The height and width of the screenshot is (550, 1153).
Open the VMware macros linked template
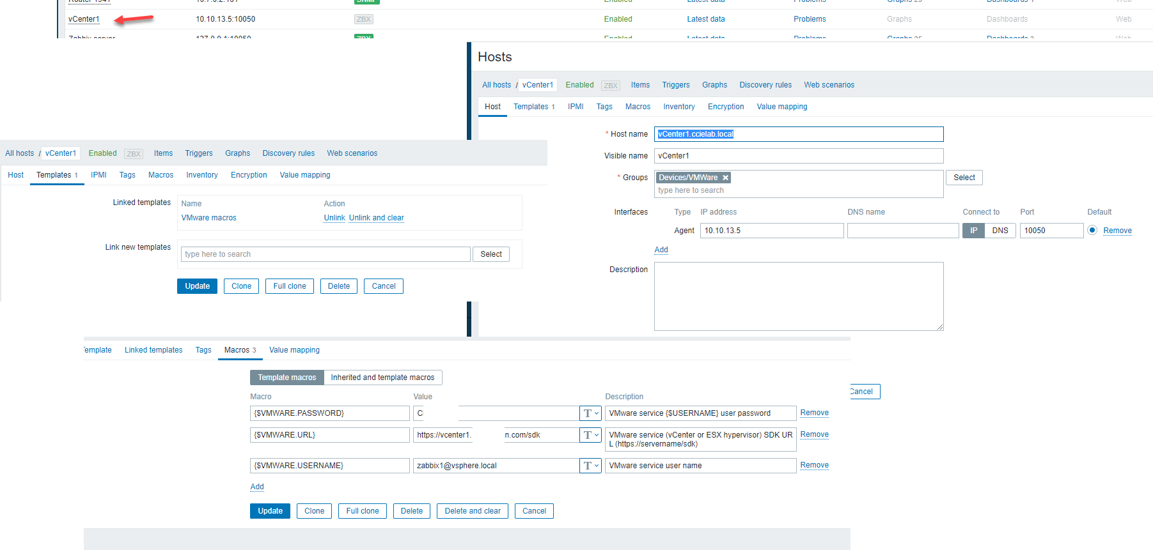208,218
